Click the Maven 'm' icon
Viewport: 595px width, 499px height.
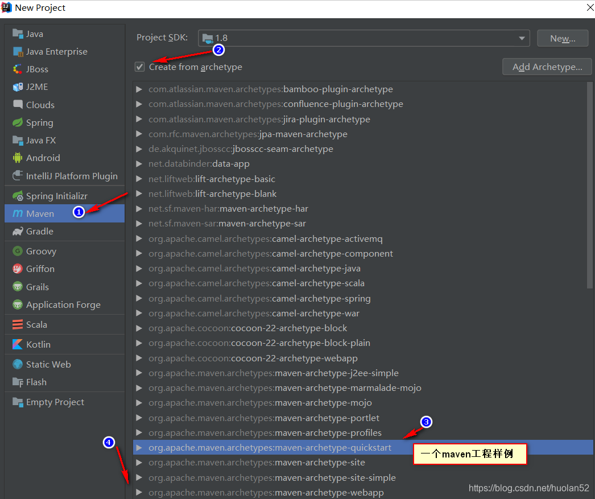[18, 213]
